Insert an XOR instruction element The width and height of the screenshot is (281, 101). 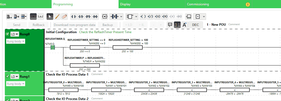pos(115,17)
